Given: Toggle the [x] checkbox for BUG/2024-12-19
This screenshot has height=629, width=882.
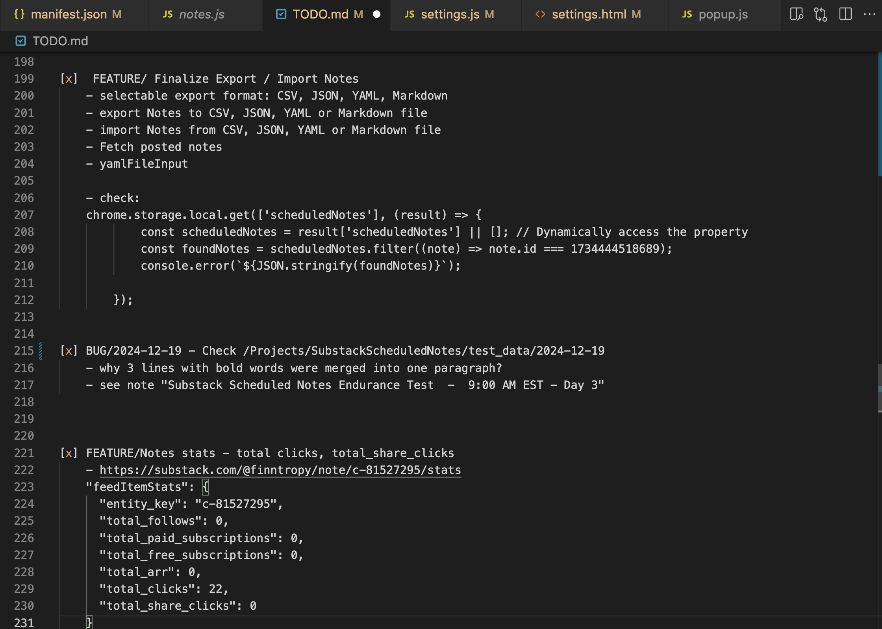Looking at the screenshot, I should [x=69, y=351].
